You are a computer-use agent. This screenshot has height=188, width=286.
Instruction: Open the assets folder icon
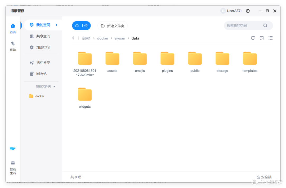point(112,58)
